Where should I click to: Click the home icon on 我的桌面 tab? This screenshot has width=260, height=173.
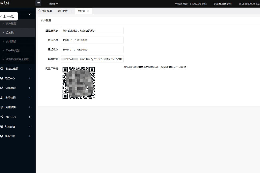[x=40, y=11]
